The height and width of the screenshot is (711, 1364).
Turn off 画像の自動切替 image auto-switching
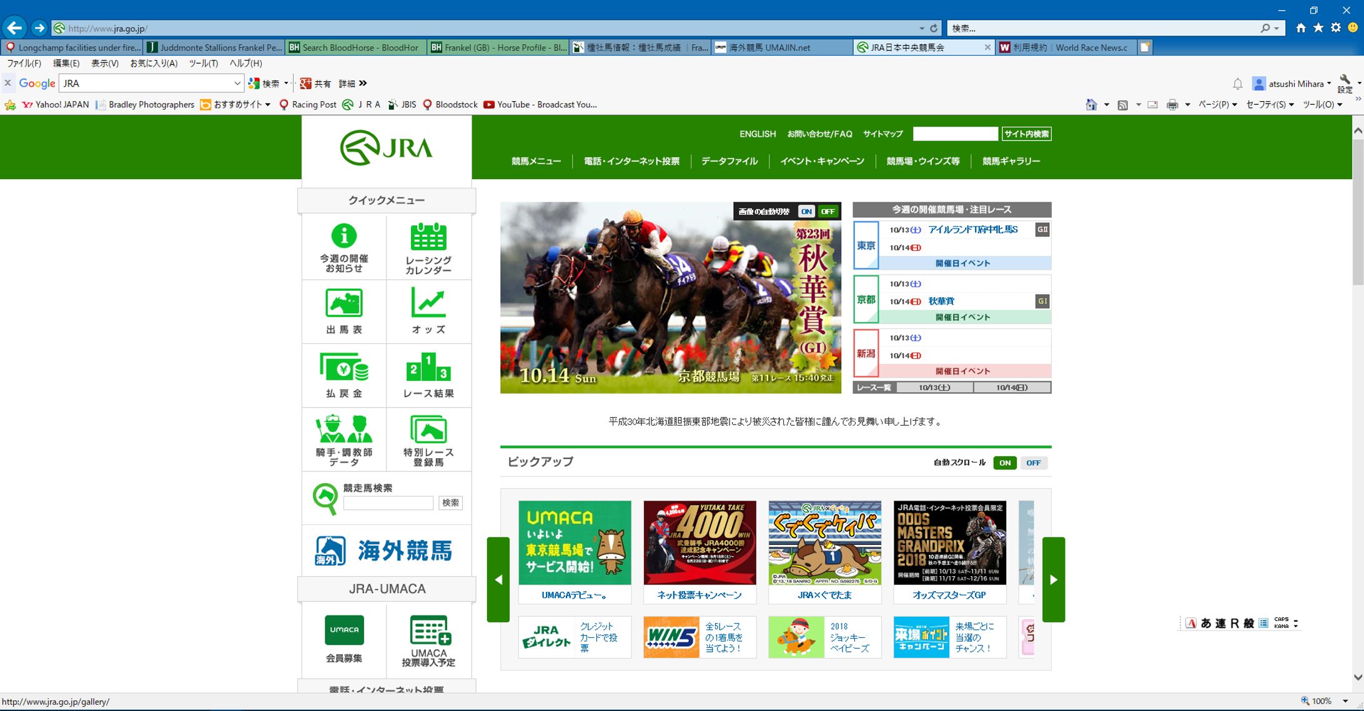[x=828, y=211]
